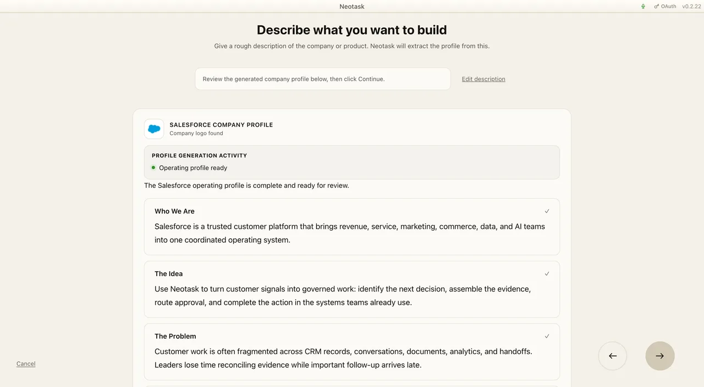Image resolution: width=704 pixels, height=387 pixels.
Task: Click the microphone icon in title bar
Action: 643,7
